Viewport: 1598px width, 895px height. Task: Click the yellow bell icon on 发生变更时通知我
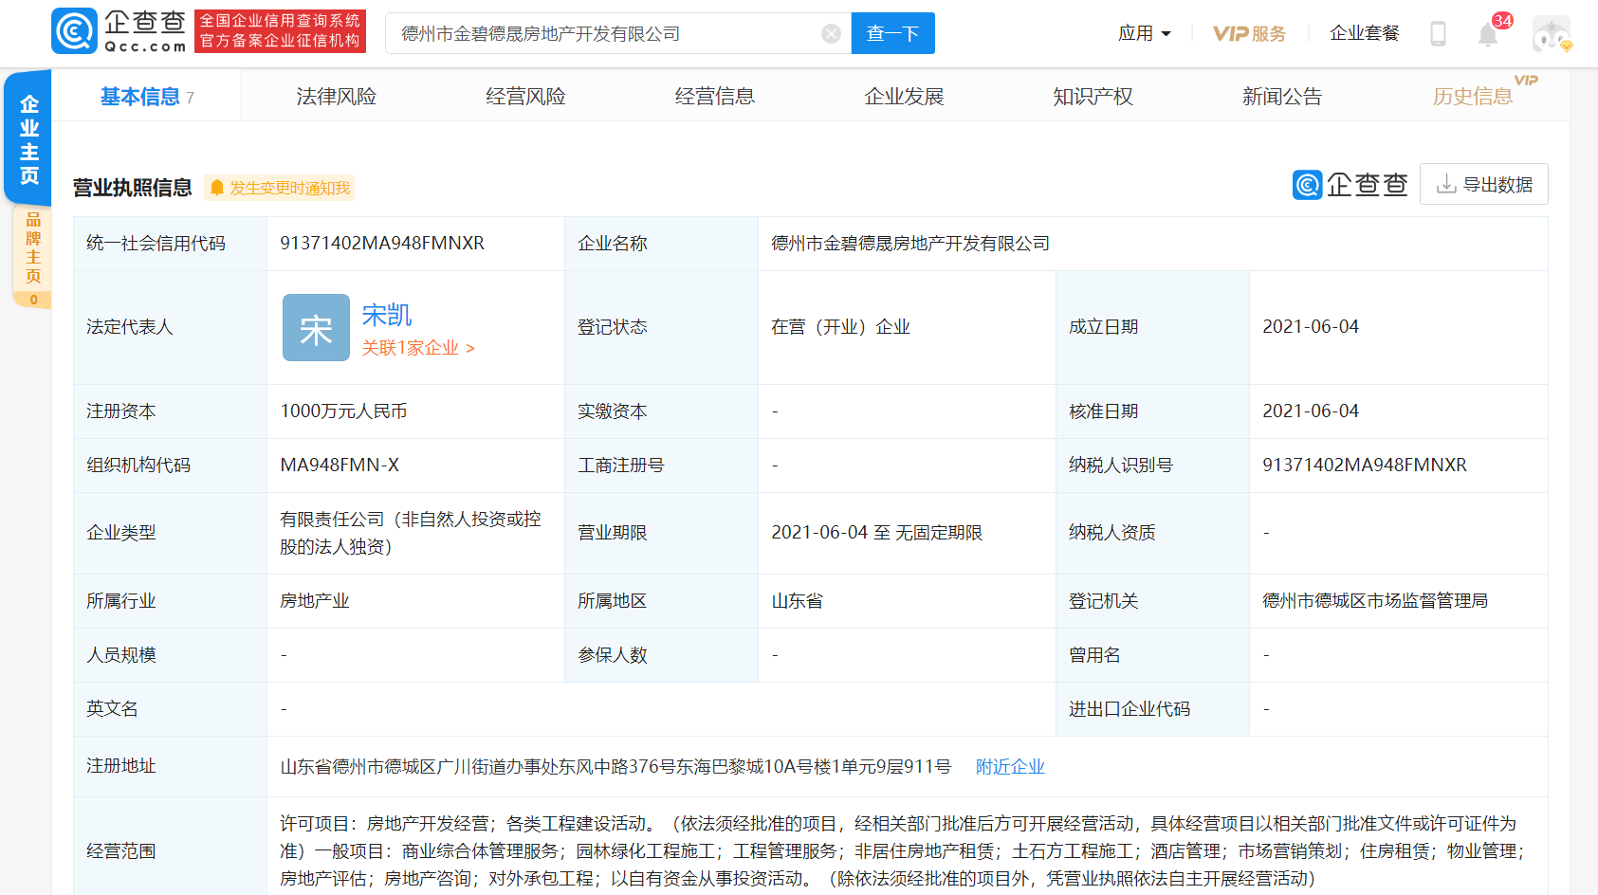click(x=218, y=187)
